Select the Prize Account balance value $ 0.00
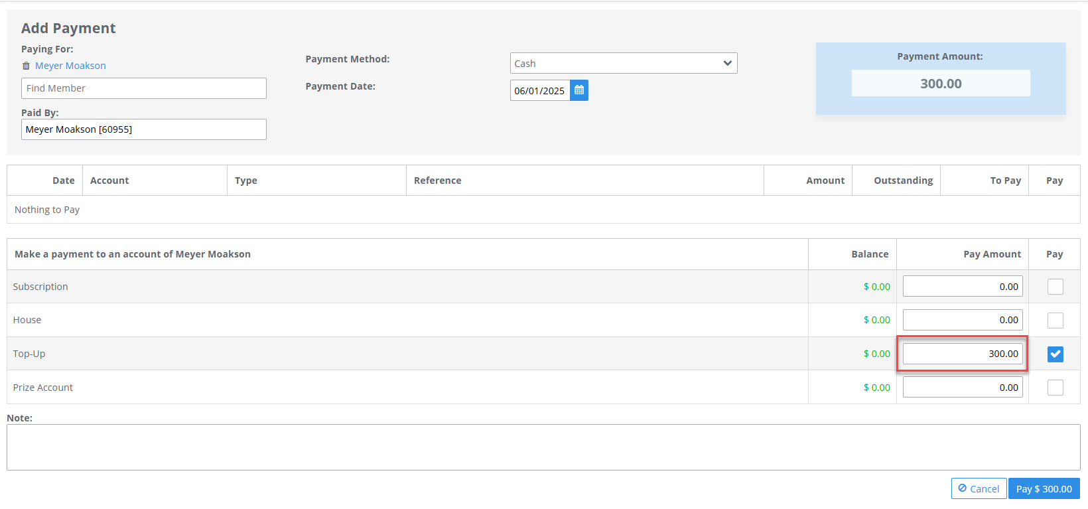Screen dimensions: 1088x509 pyautogui.click(x=877, y=388)
